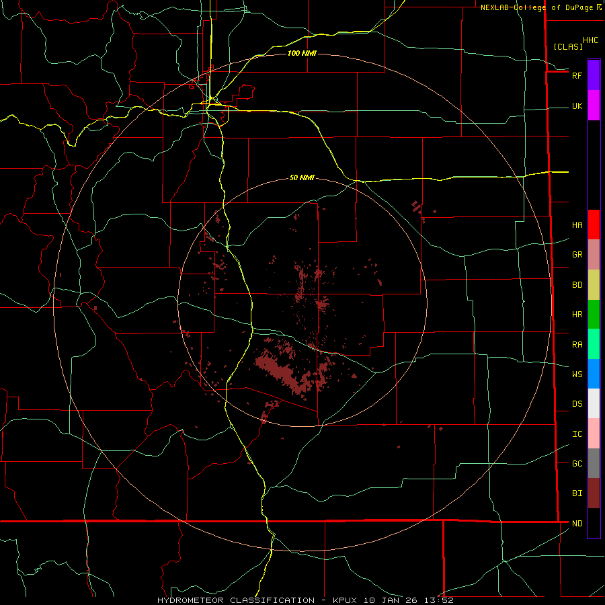Pick the RA mint-green legend swatch
This screenshot has height=605, width=605.
[x=594, y=344]
